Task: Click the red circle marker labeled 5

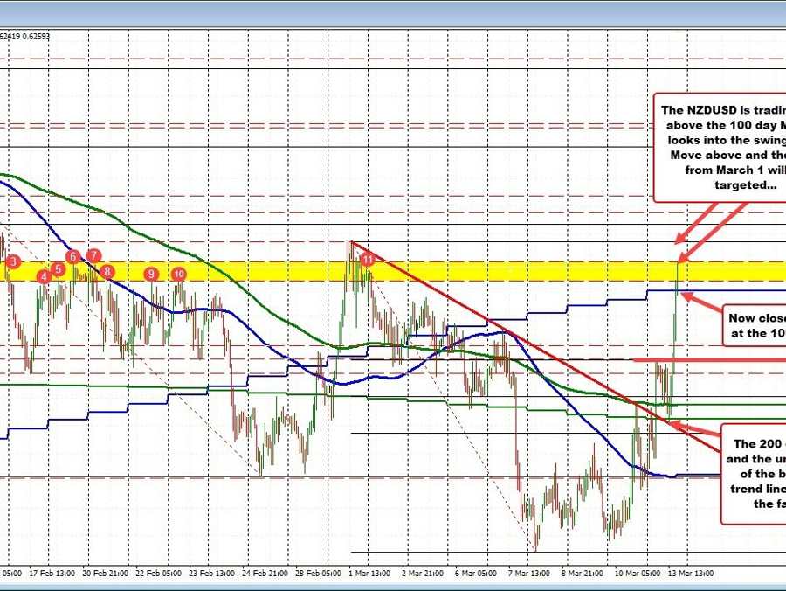Action: pyautogui.click(x=58, y=269)
